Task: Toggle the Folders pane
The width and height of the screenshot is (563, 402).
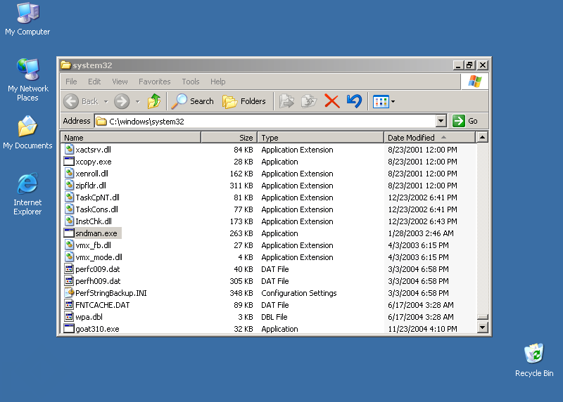Action: 243,101
